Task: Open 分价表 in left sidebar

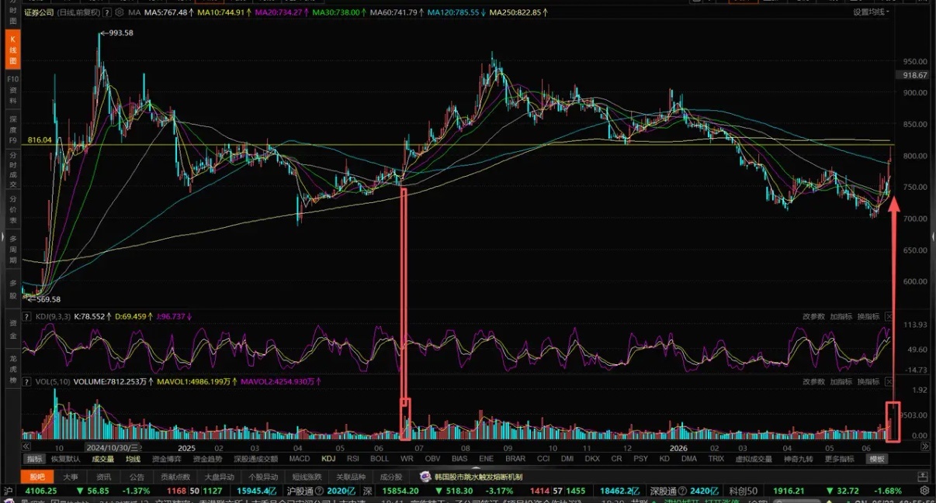Action: pos(12,210)
